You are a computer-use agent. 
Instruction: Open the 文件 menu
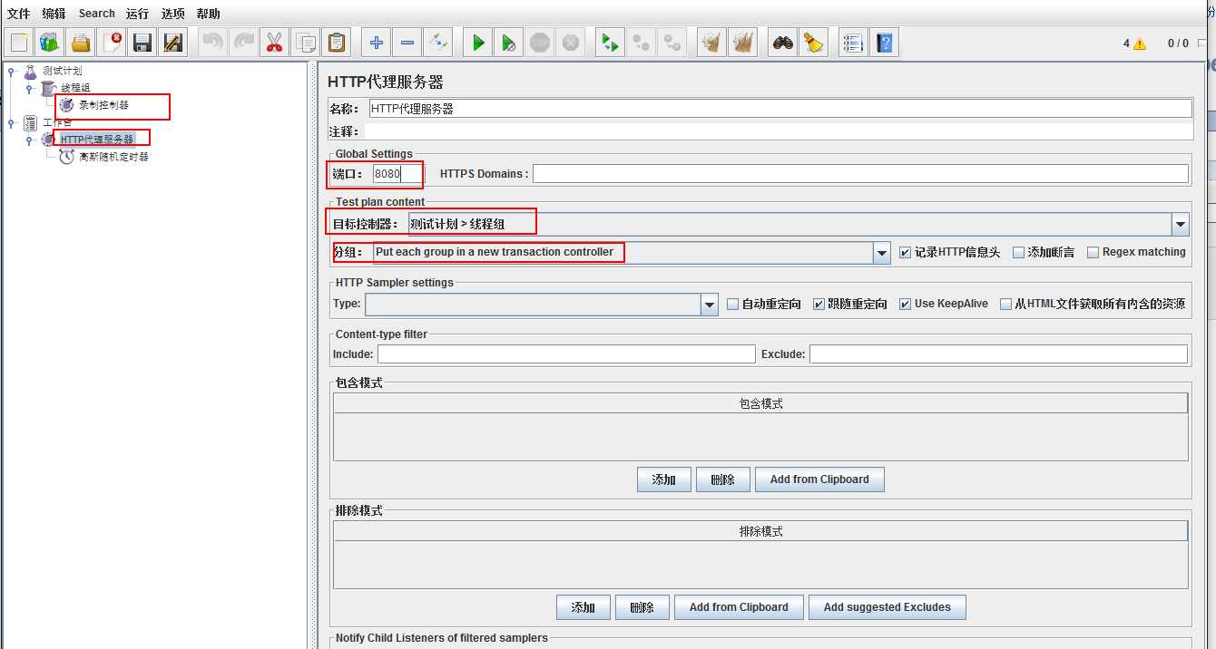tap(19, 14)
